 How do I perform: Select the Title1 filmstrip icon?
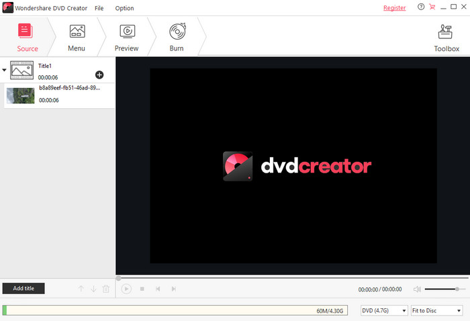pos(22,70)
